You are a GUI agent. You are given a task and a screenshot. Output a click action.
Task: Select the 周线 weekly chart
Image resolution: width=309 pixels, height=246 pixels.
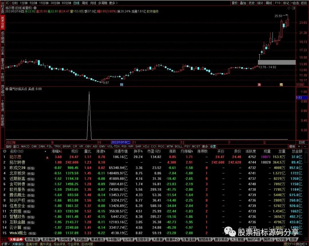tap(85, 3)
